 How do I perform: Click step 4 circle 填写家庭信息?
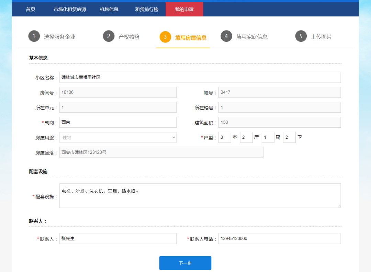click(x=226, y=36)
